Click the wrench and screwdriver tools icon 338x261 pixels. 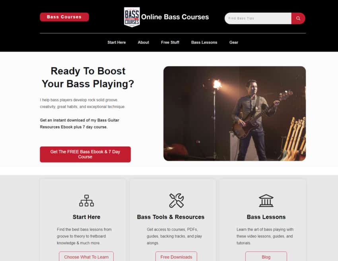coord(176,201)
